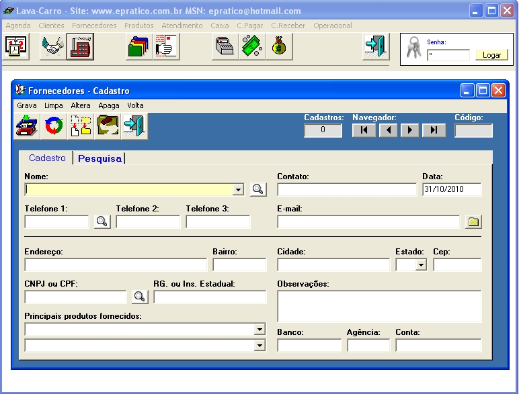The image size is (519, 394).
Task: Open the Altera menu
Action: (81, 105)
